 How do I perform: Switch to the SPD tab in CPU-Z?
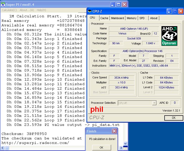tap(142, 18)
